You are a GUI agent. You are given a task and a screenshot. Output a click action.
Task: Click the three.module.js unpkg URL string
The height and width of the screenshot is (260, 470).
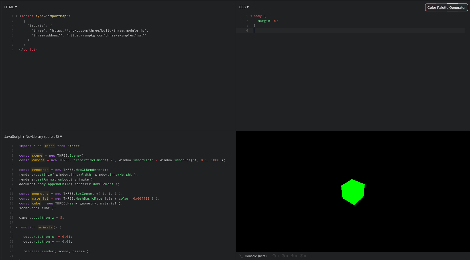coord(98,30)
